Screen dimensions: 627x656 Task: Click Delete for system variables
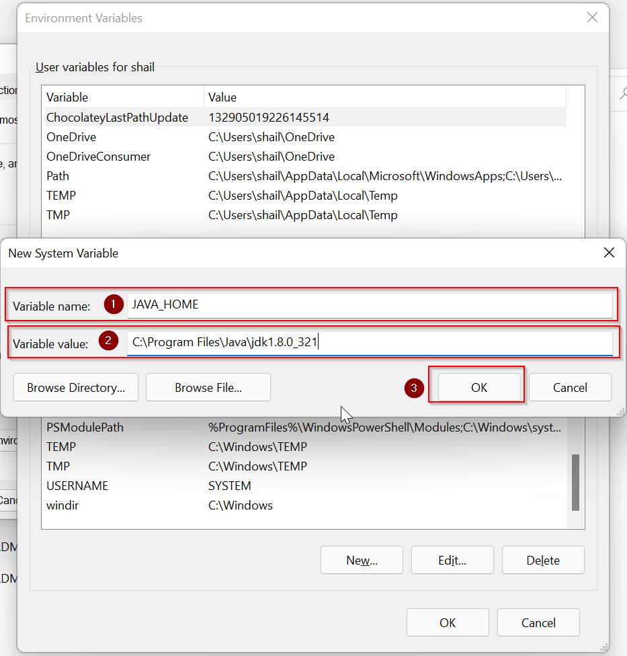click(542, 560)
